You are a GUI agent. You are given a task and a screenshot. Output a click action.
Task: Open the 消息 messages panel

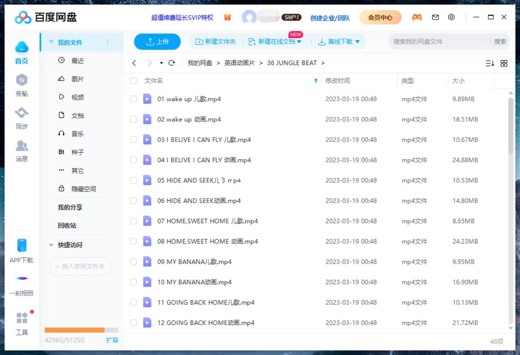[x=22, y=150]
